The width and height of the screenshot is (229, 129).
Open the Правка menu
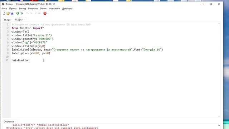click(13, 9)
